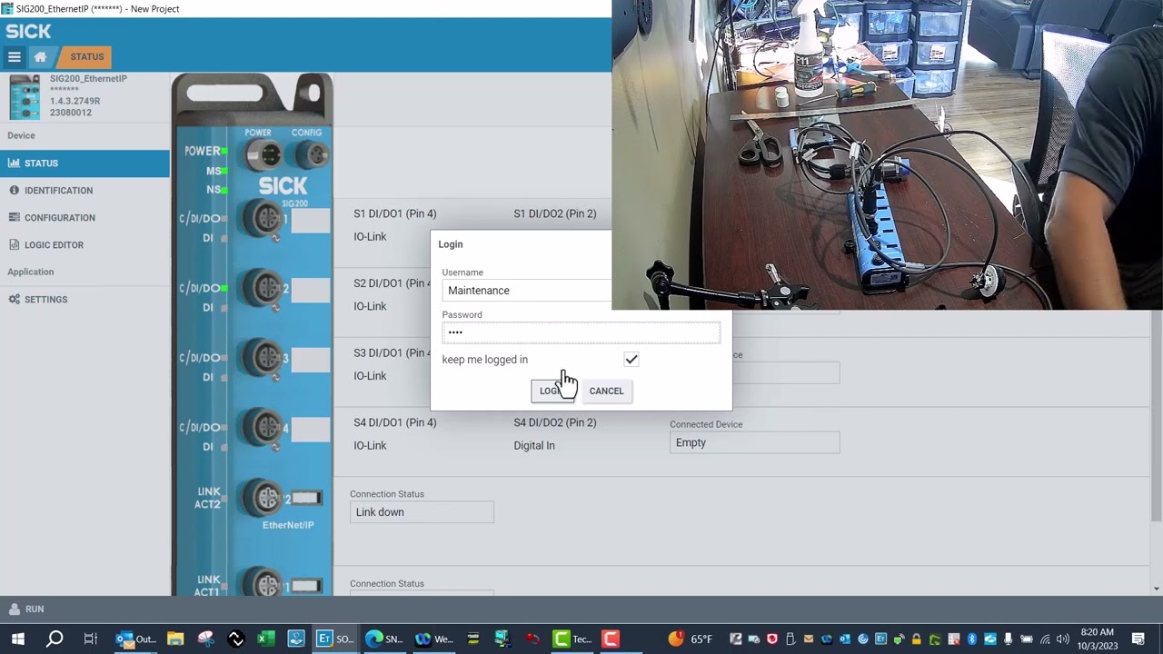
Task: Switch to Outlook on the taskbar
Action: 136,639
